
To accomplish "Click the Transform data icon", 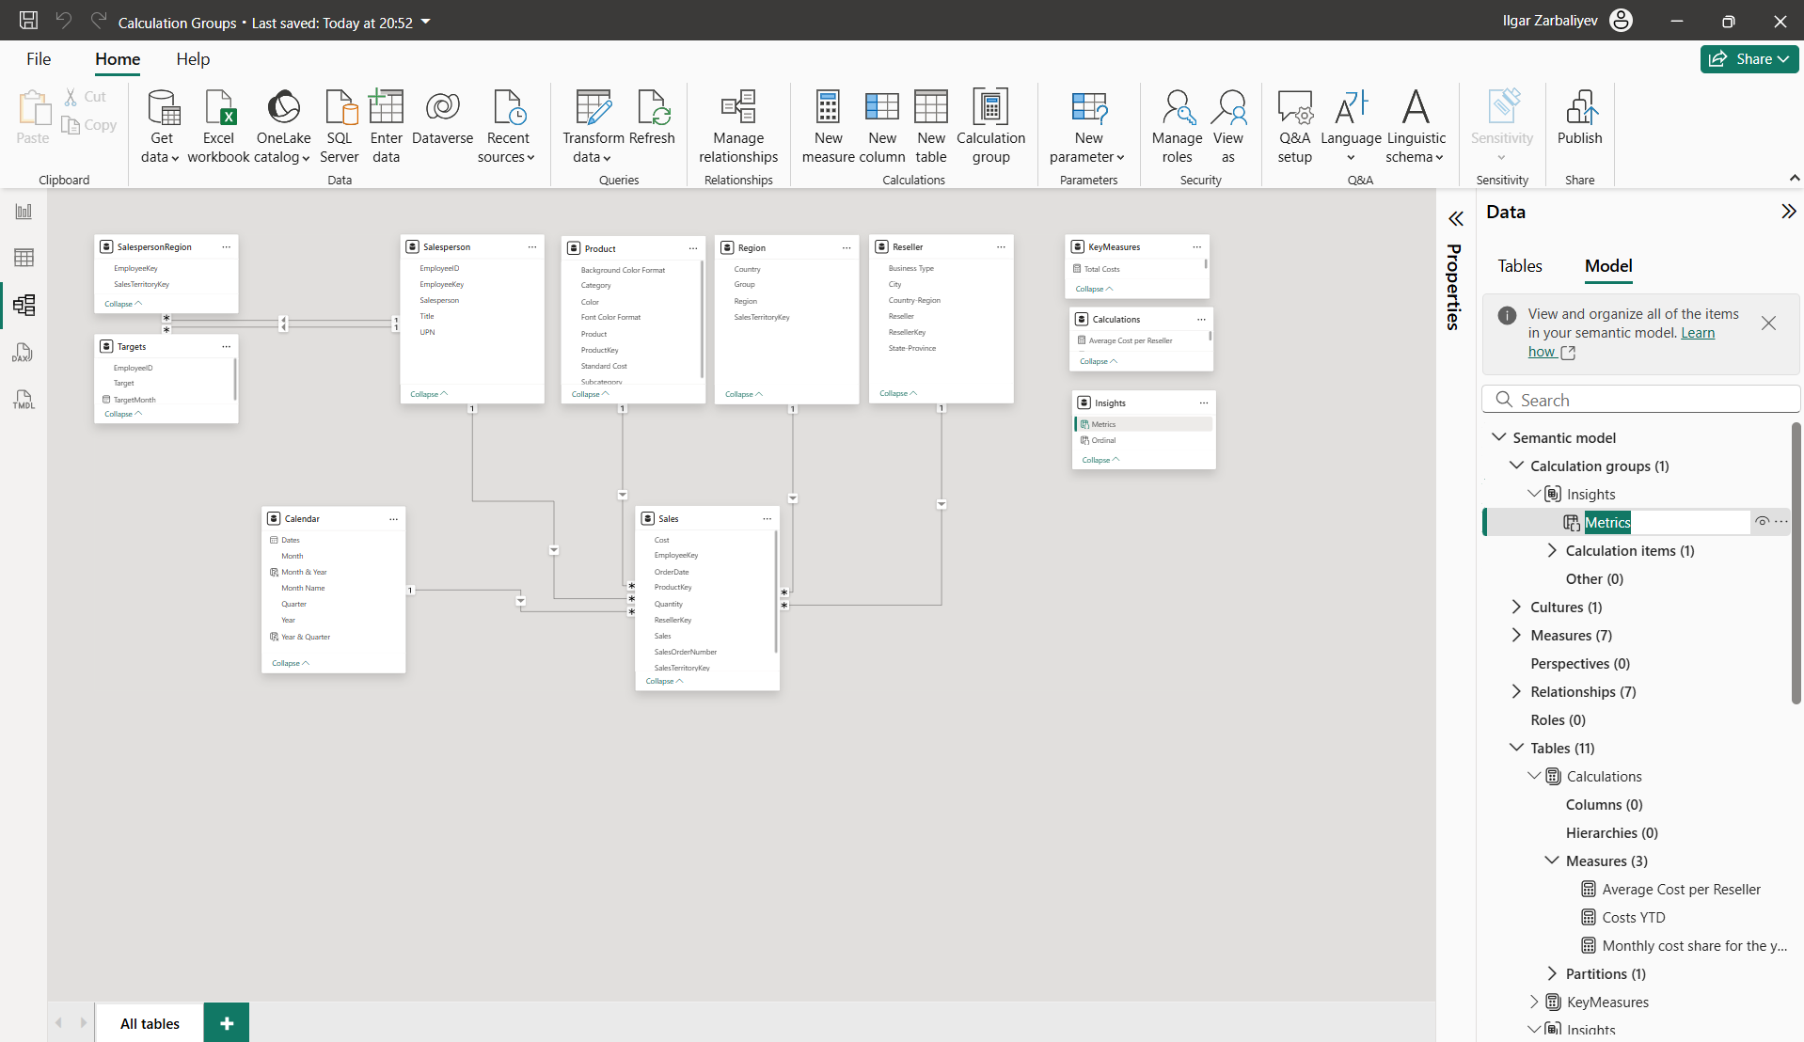I will 593,108.
